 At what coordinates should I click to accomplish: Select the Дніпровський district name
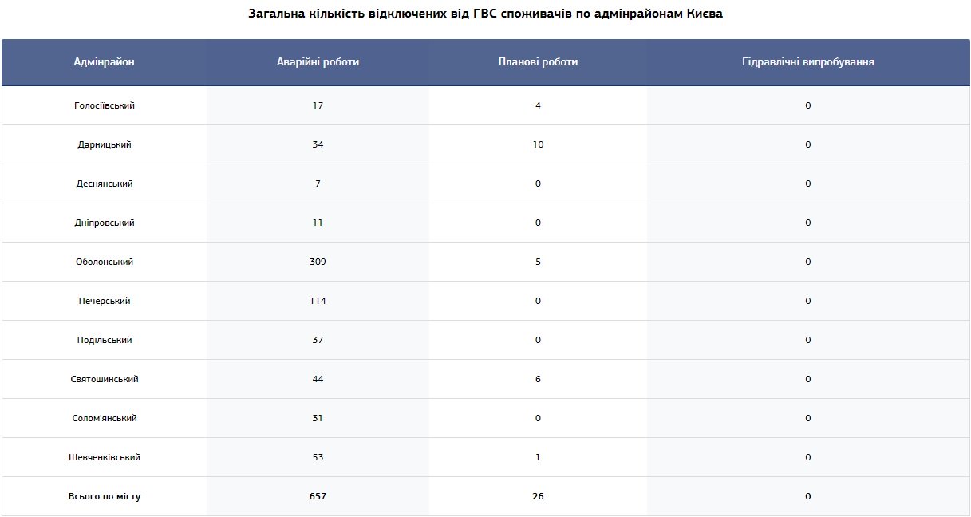(104, 223)
